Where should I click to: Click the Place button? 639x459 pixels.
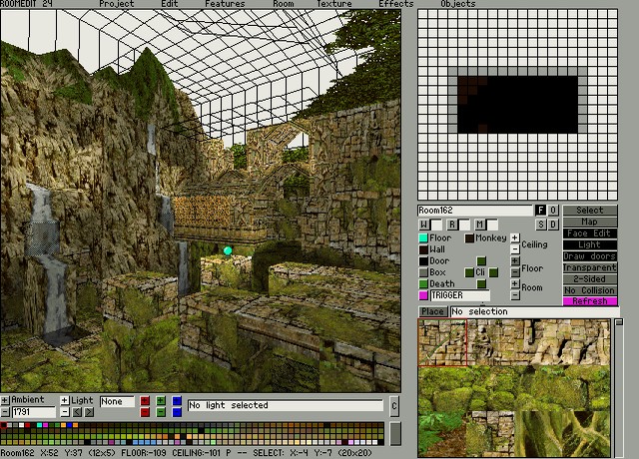tap(432, 312)
